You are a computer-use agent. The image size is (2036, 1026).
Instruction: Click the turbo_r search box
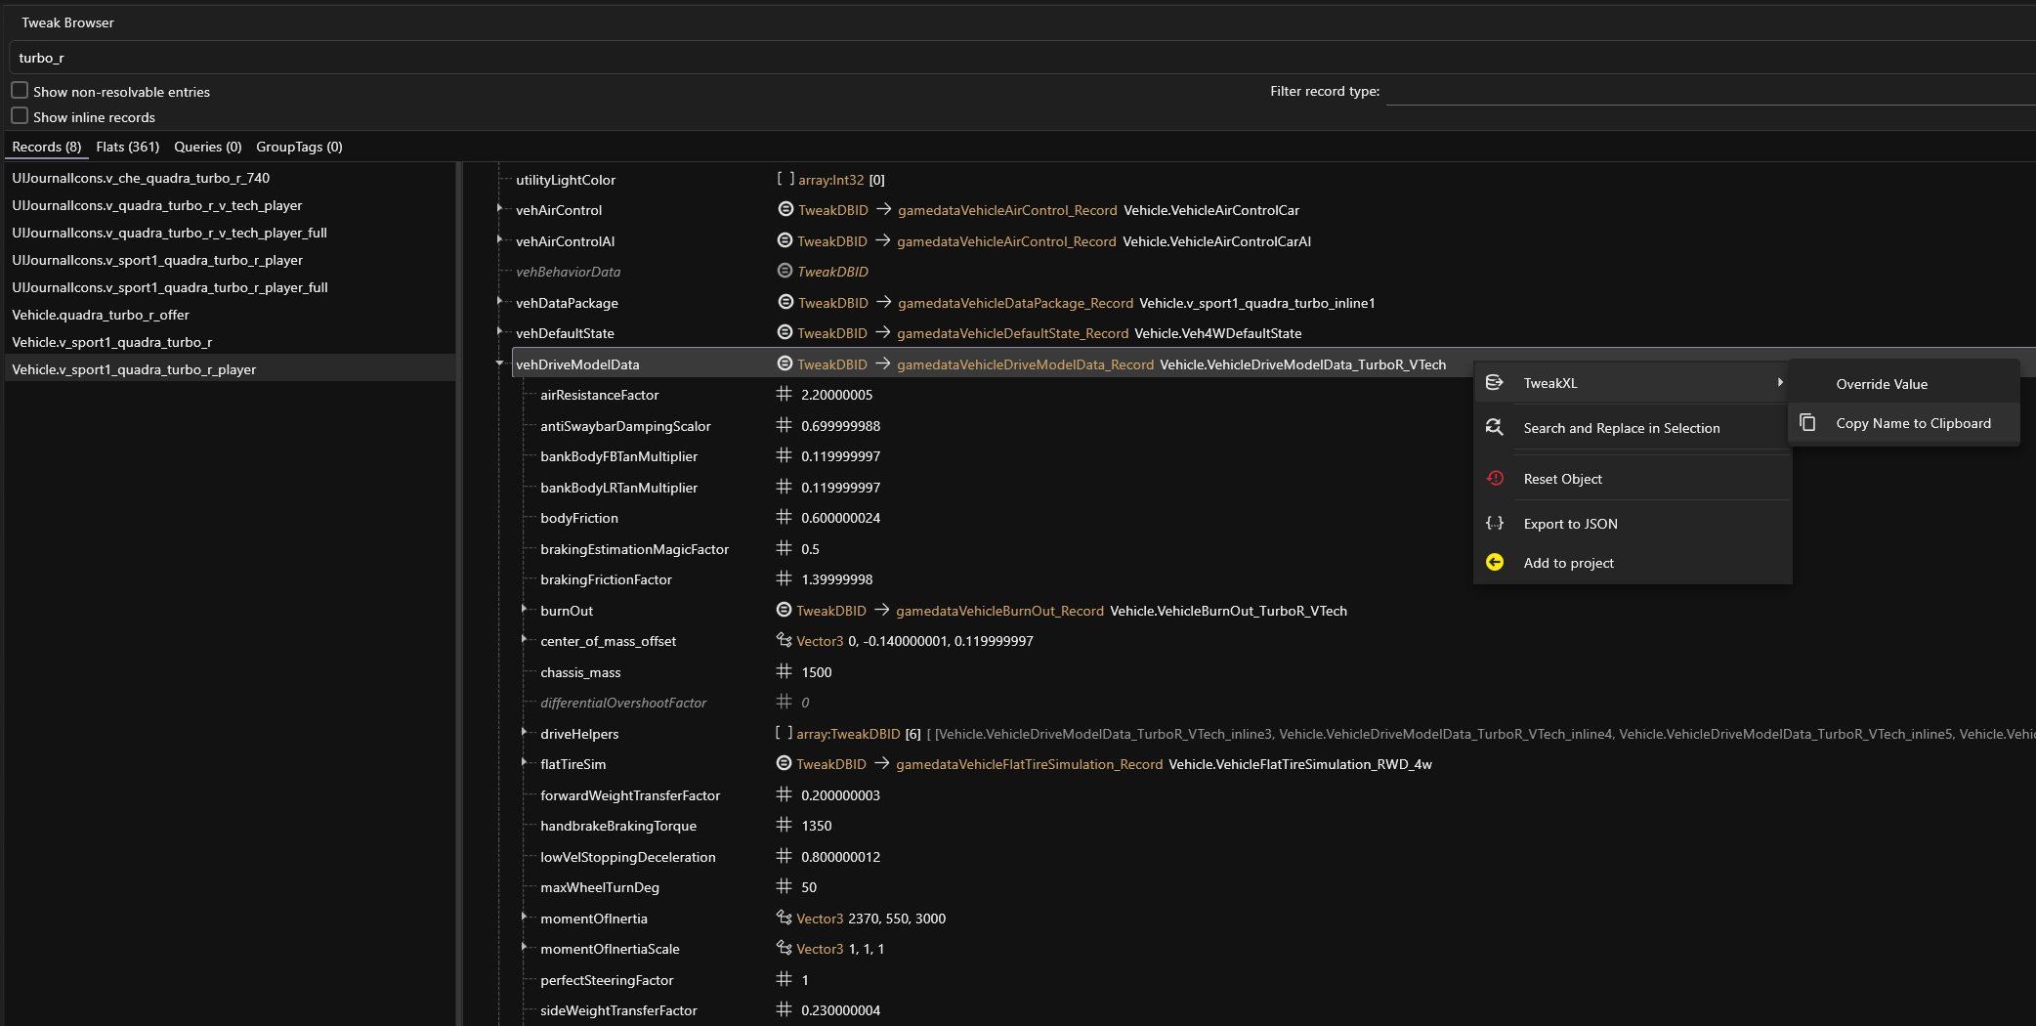(x=977, y=58)
